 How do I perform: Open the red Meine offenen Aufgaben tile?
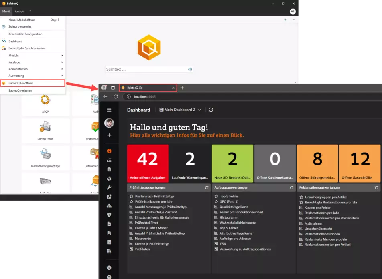coord(148,163)
